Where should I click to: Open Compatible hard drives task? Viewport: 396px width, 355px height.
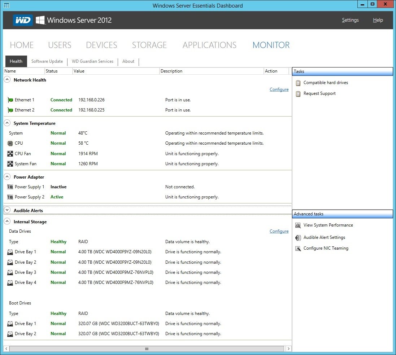326,83
